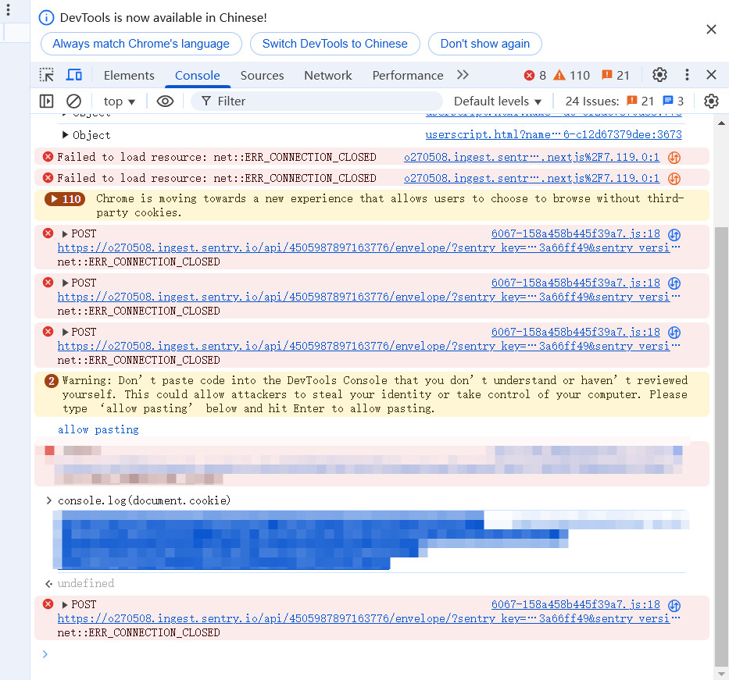Create a live expression with eye icon

click(x=165, y=101)
